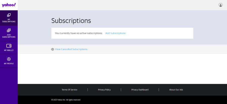Click the Add Subscriptions link
The image size is (227, 104).
point(116,33)
